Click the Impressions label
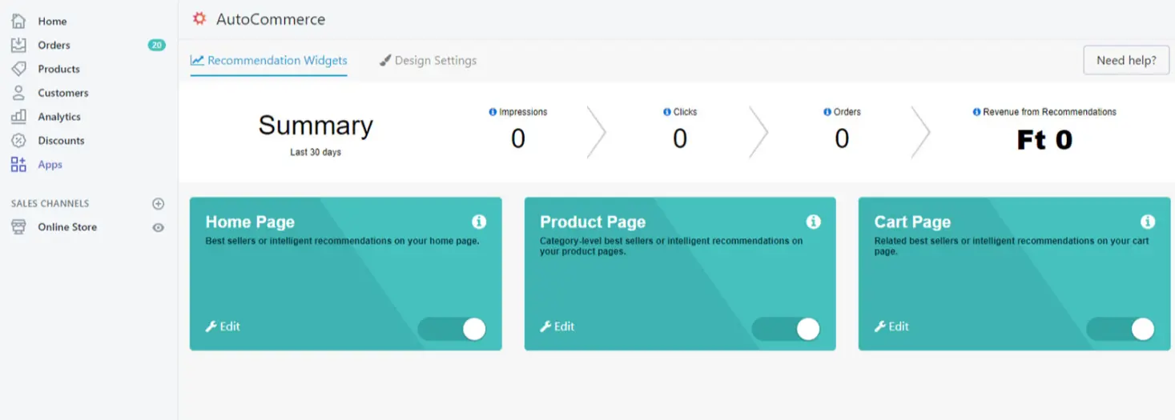 [x=523, y=112]
